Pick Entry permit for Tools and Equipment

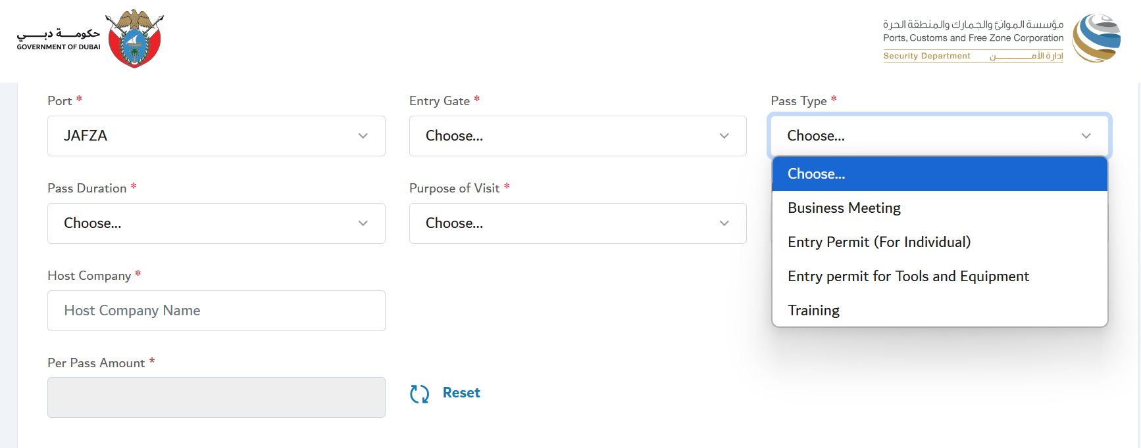tap(908, 277)
